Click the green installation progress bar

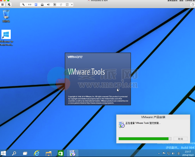(x=145, y=139)
